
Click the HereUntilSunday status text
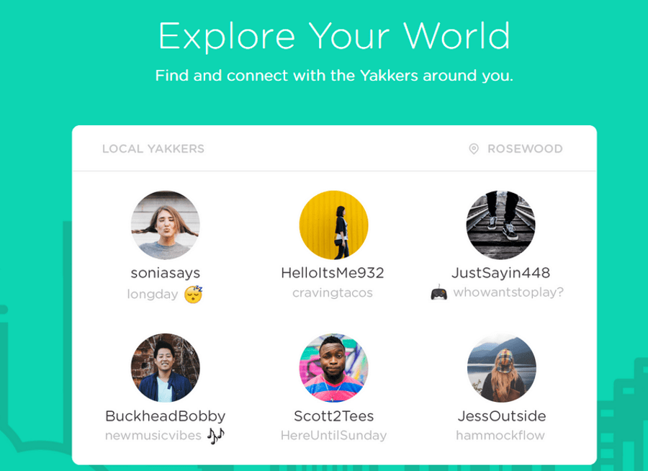pyautogui.click(x=333, y=436)
